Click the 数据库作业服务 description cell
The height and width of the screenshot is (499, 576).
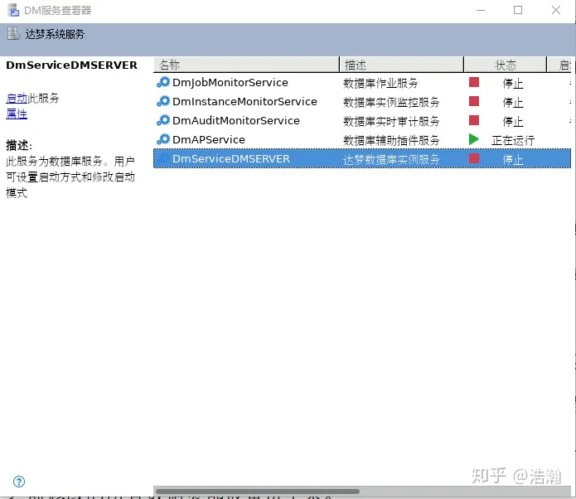pos(380,83)
